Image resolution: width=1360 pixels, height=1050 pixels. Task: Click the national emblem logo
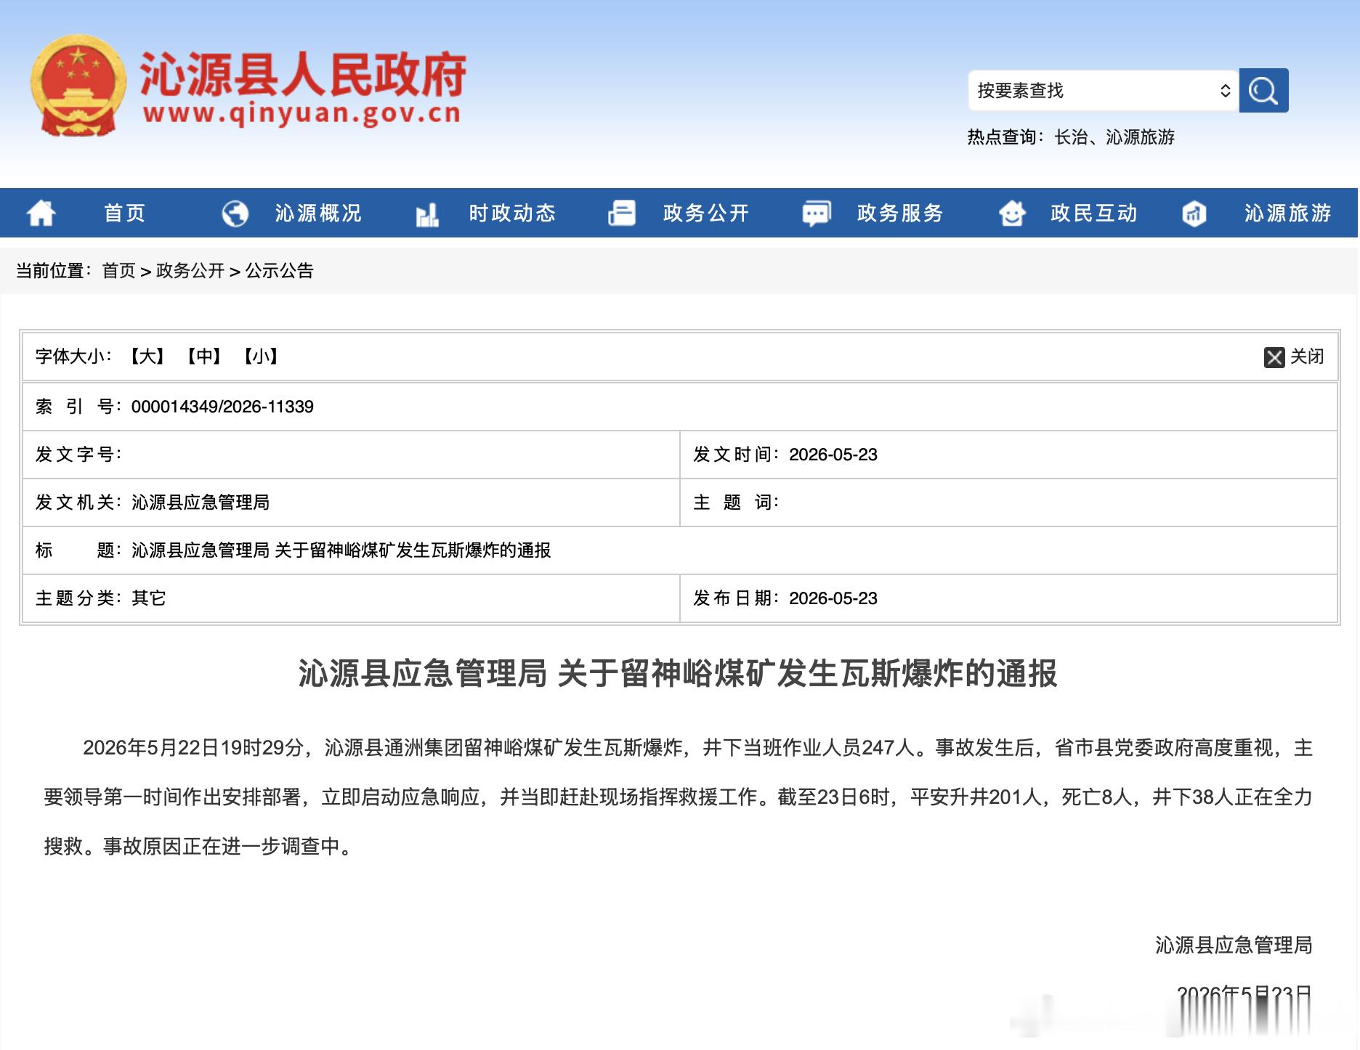(x=78, y=86)
